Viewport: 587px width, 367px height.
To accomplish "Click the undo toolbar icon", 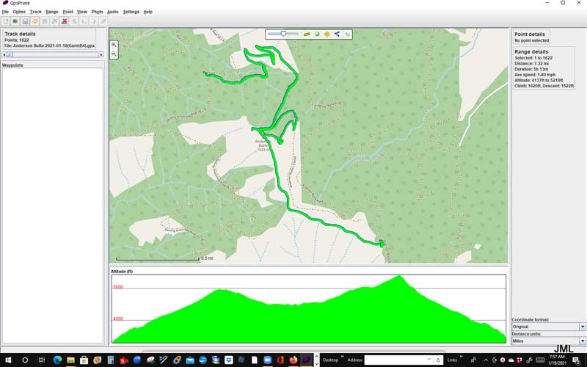I will (74, 21).
